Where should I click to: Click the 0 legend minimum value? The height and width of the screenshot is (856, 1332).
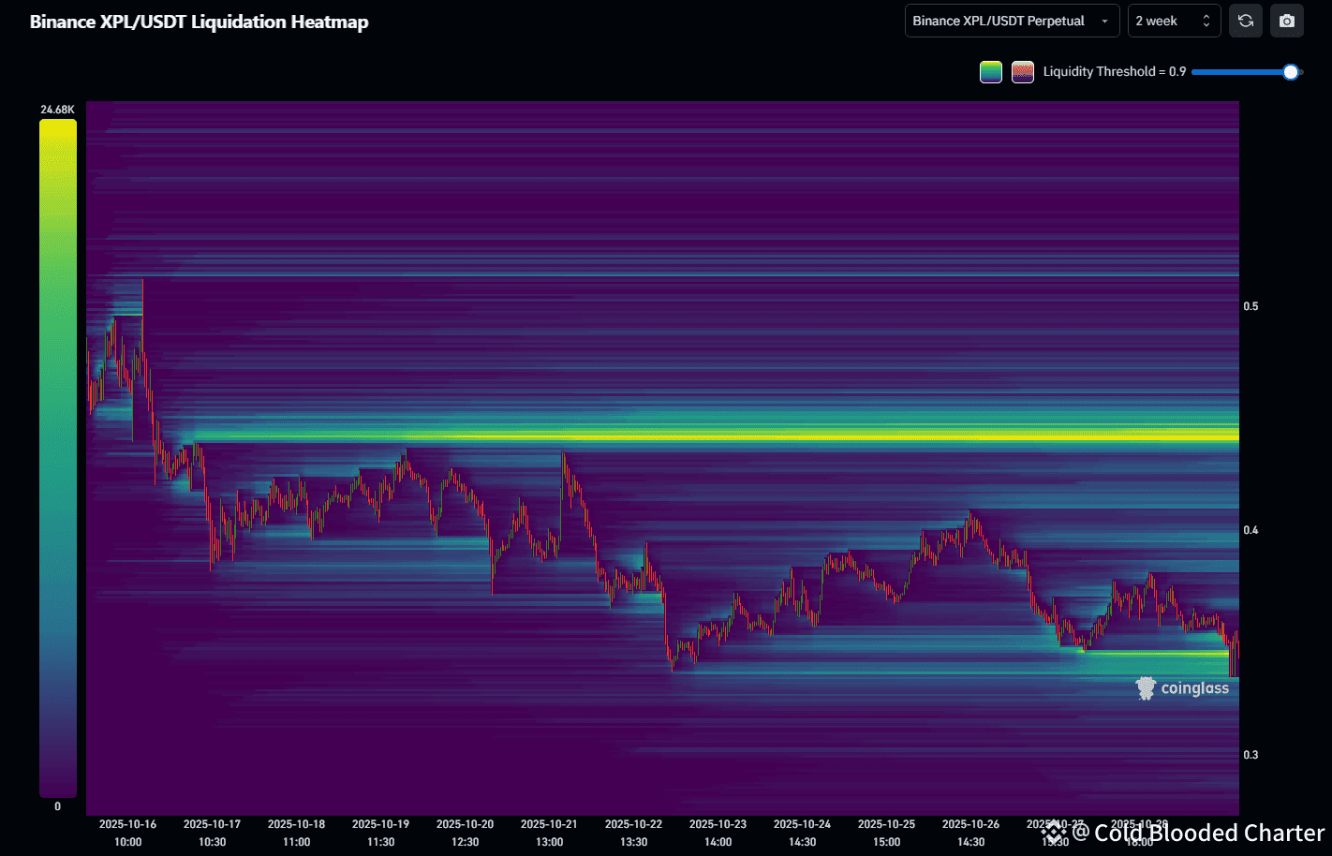[57, 806]
